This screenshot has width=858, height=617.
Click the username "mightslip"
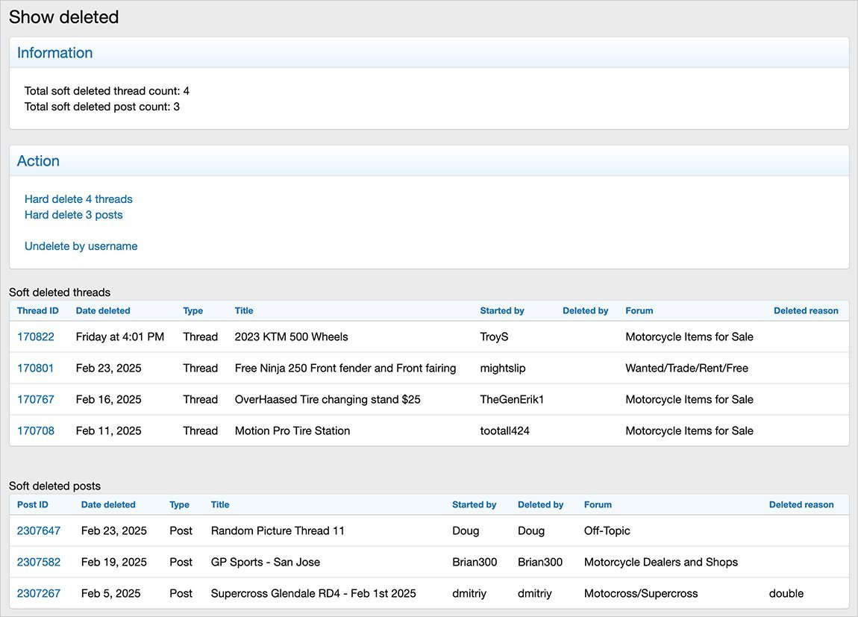click(503, 368)
